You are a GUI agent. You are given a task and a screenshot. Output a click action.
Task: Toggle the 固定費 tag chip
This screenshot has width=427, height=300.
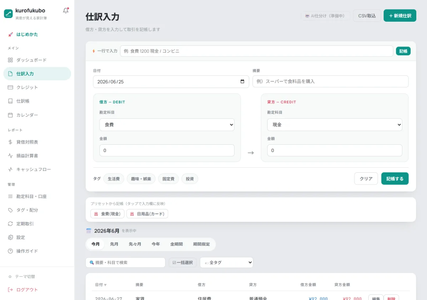pos(168,179)
